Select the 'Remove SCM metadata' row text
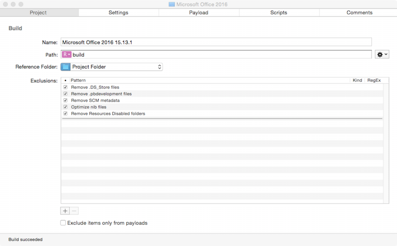This screenshot has height=246, width=397. tap(95, 100)
